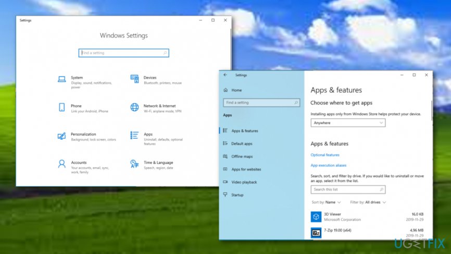The height and width of the screenshot is (254, 451).
Task: Click the Apps window vertical scrollbar
Action: [431, 111]
